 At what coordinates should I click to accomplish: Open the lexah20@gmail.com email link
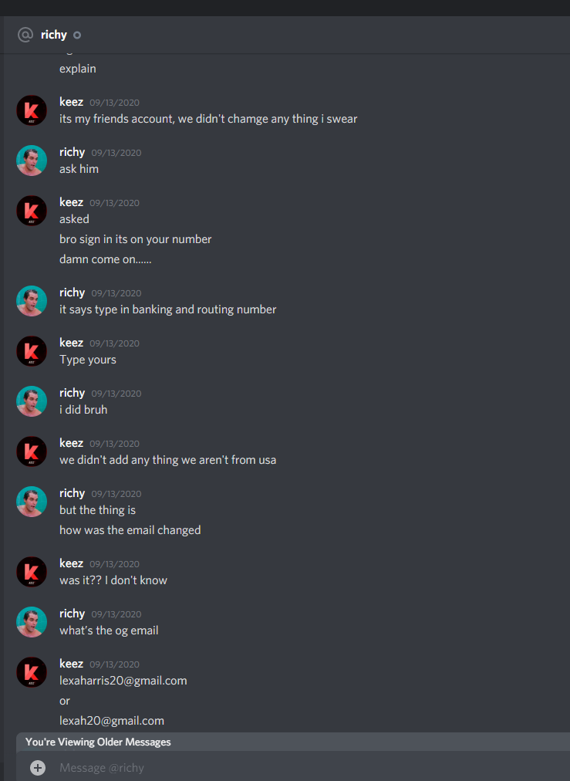tap(112, 721)
